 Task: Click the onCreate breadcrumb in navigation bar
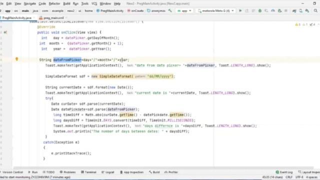[135, 10]
